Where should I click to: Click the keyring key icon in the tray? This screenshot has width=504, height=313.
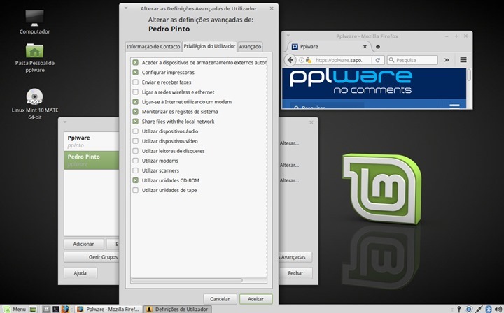(x=459, y=309)
